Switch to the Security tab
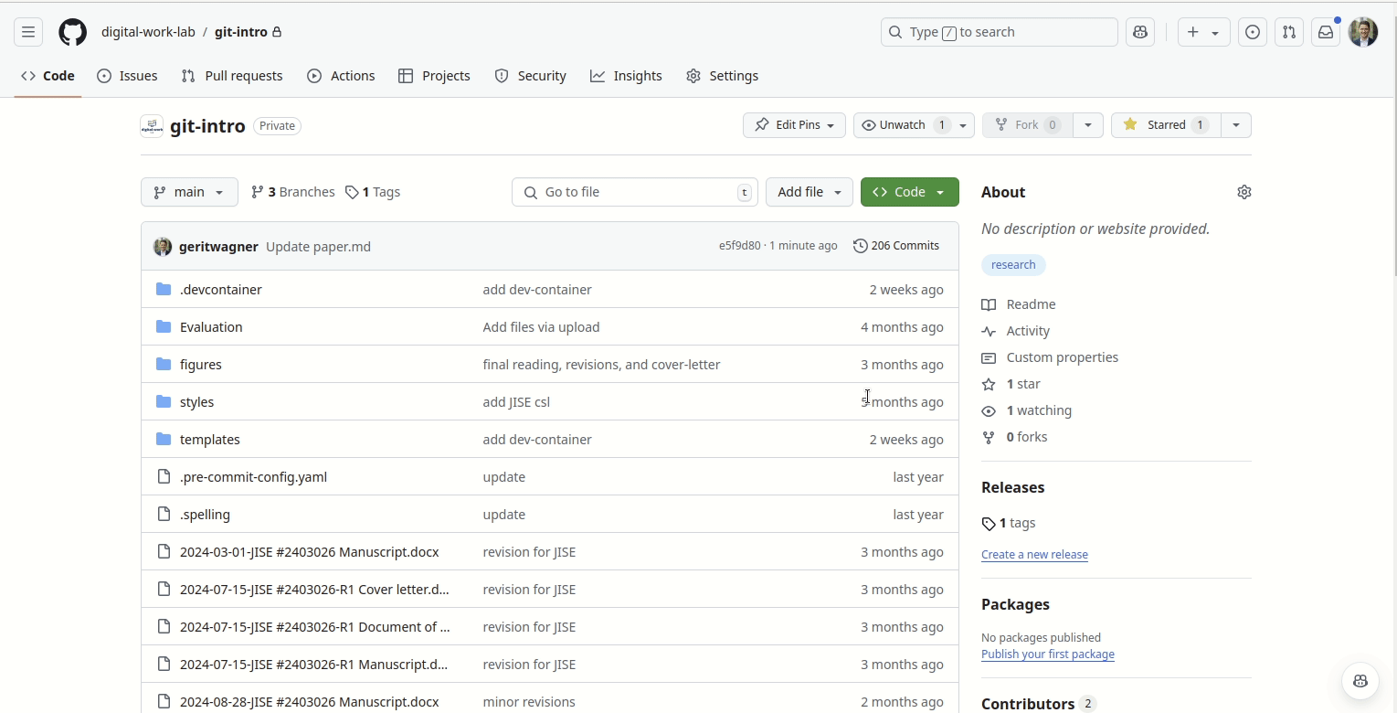Image resolution: width=1397 pixels, height=713 pixels. tap(530, 76)
